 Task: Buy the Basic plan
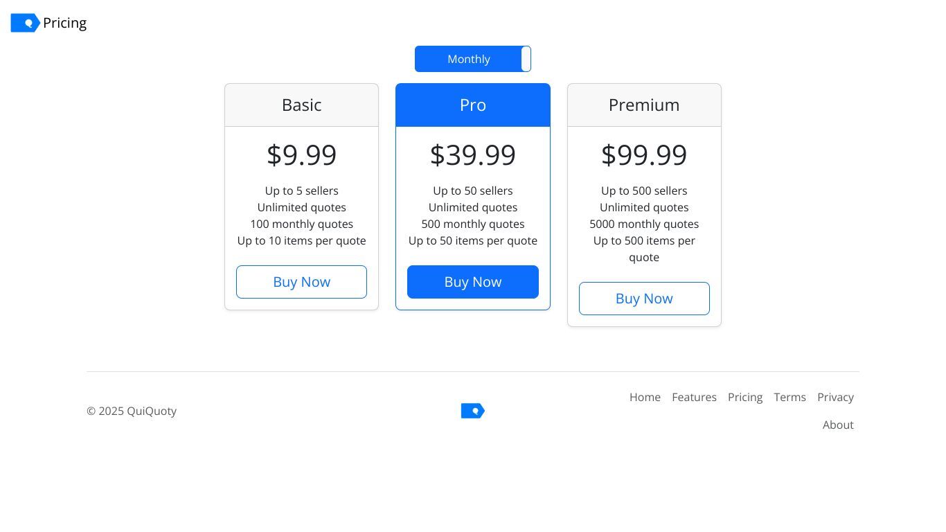[x=301, y=282]
